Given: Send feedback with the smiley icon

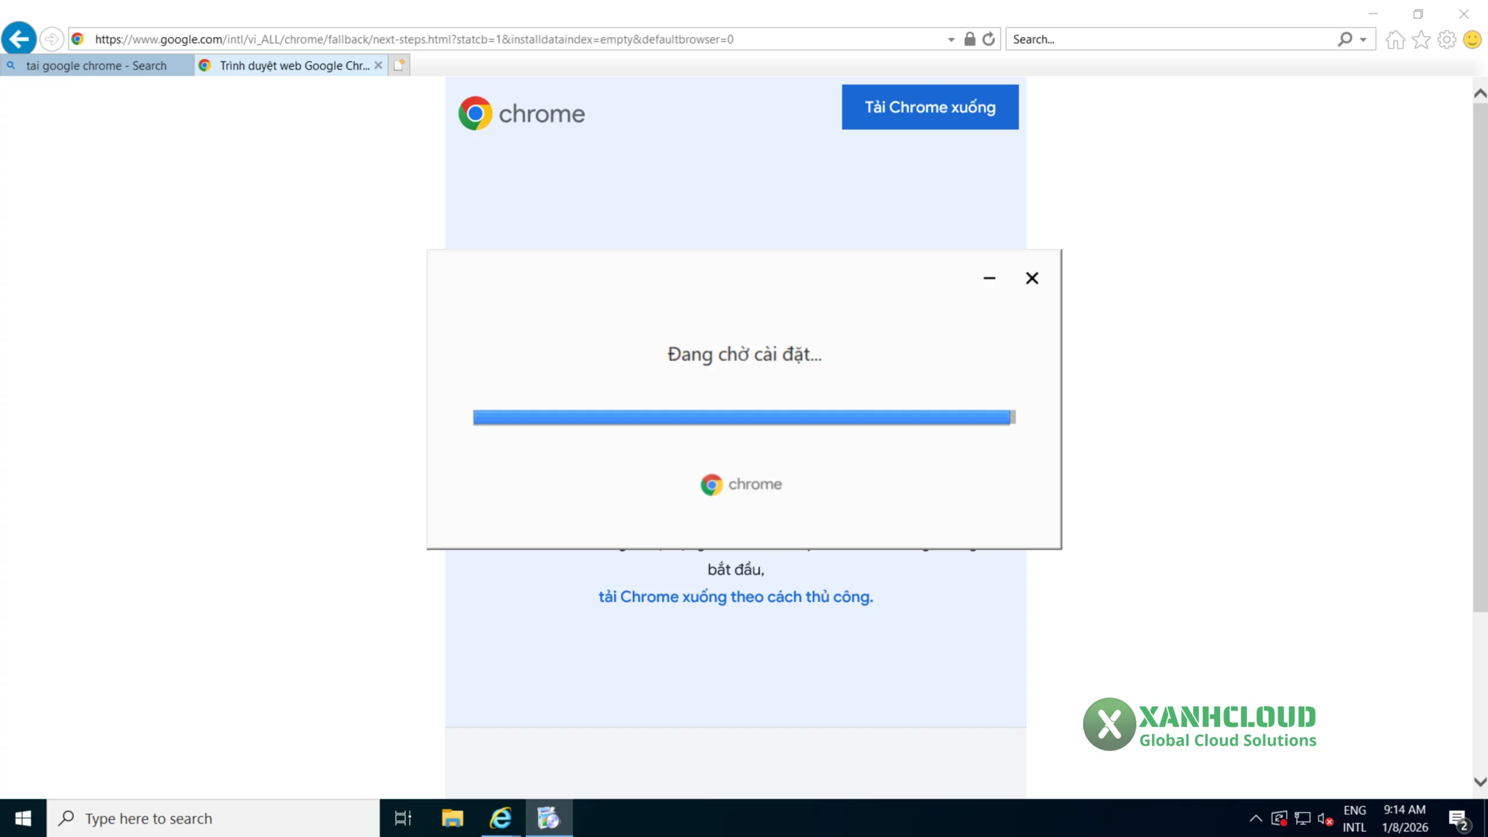Looking at the screenshot, I should click(x=1472, y=39).
